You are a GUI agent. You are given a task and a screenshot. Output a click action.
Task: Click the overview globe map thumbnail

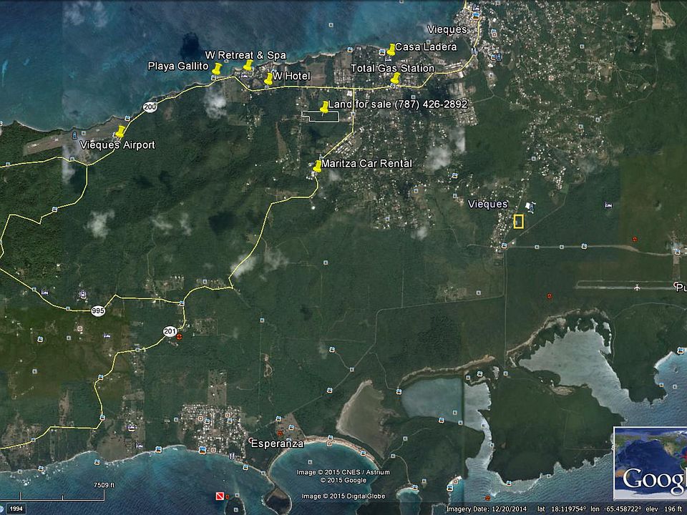click(x=651, y=463)
